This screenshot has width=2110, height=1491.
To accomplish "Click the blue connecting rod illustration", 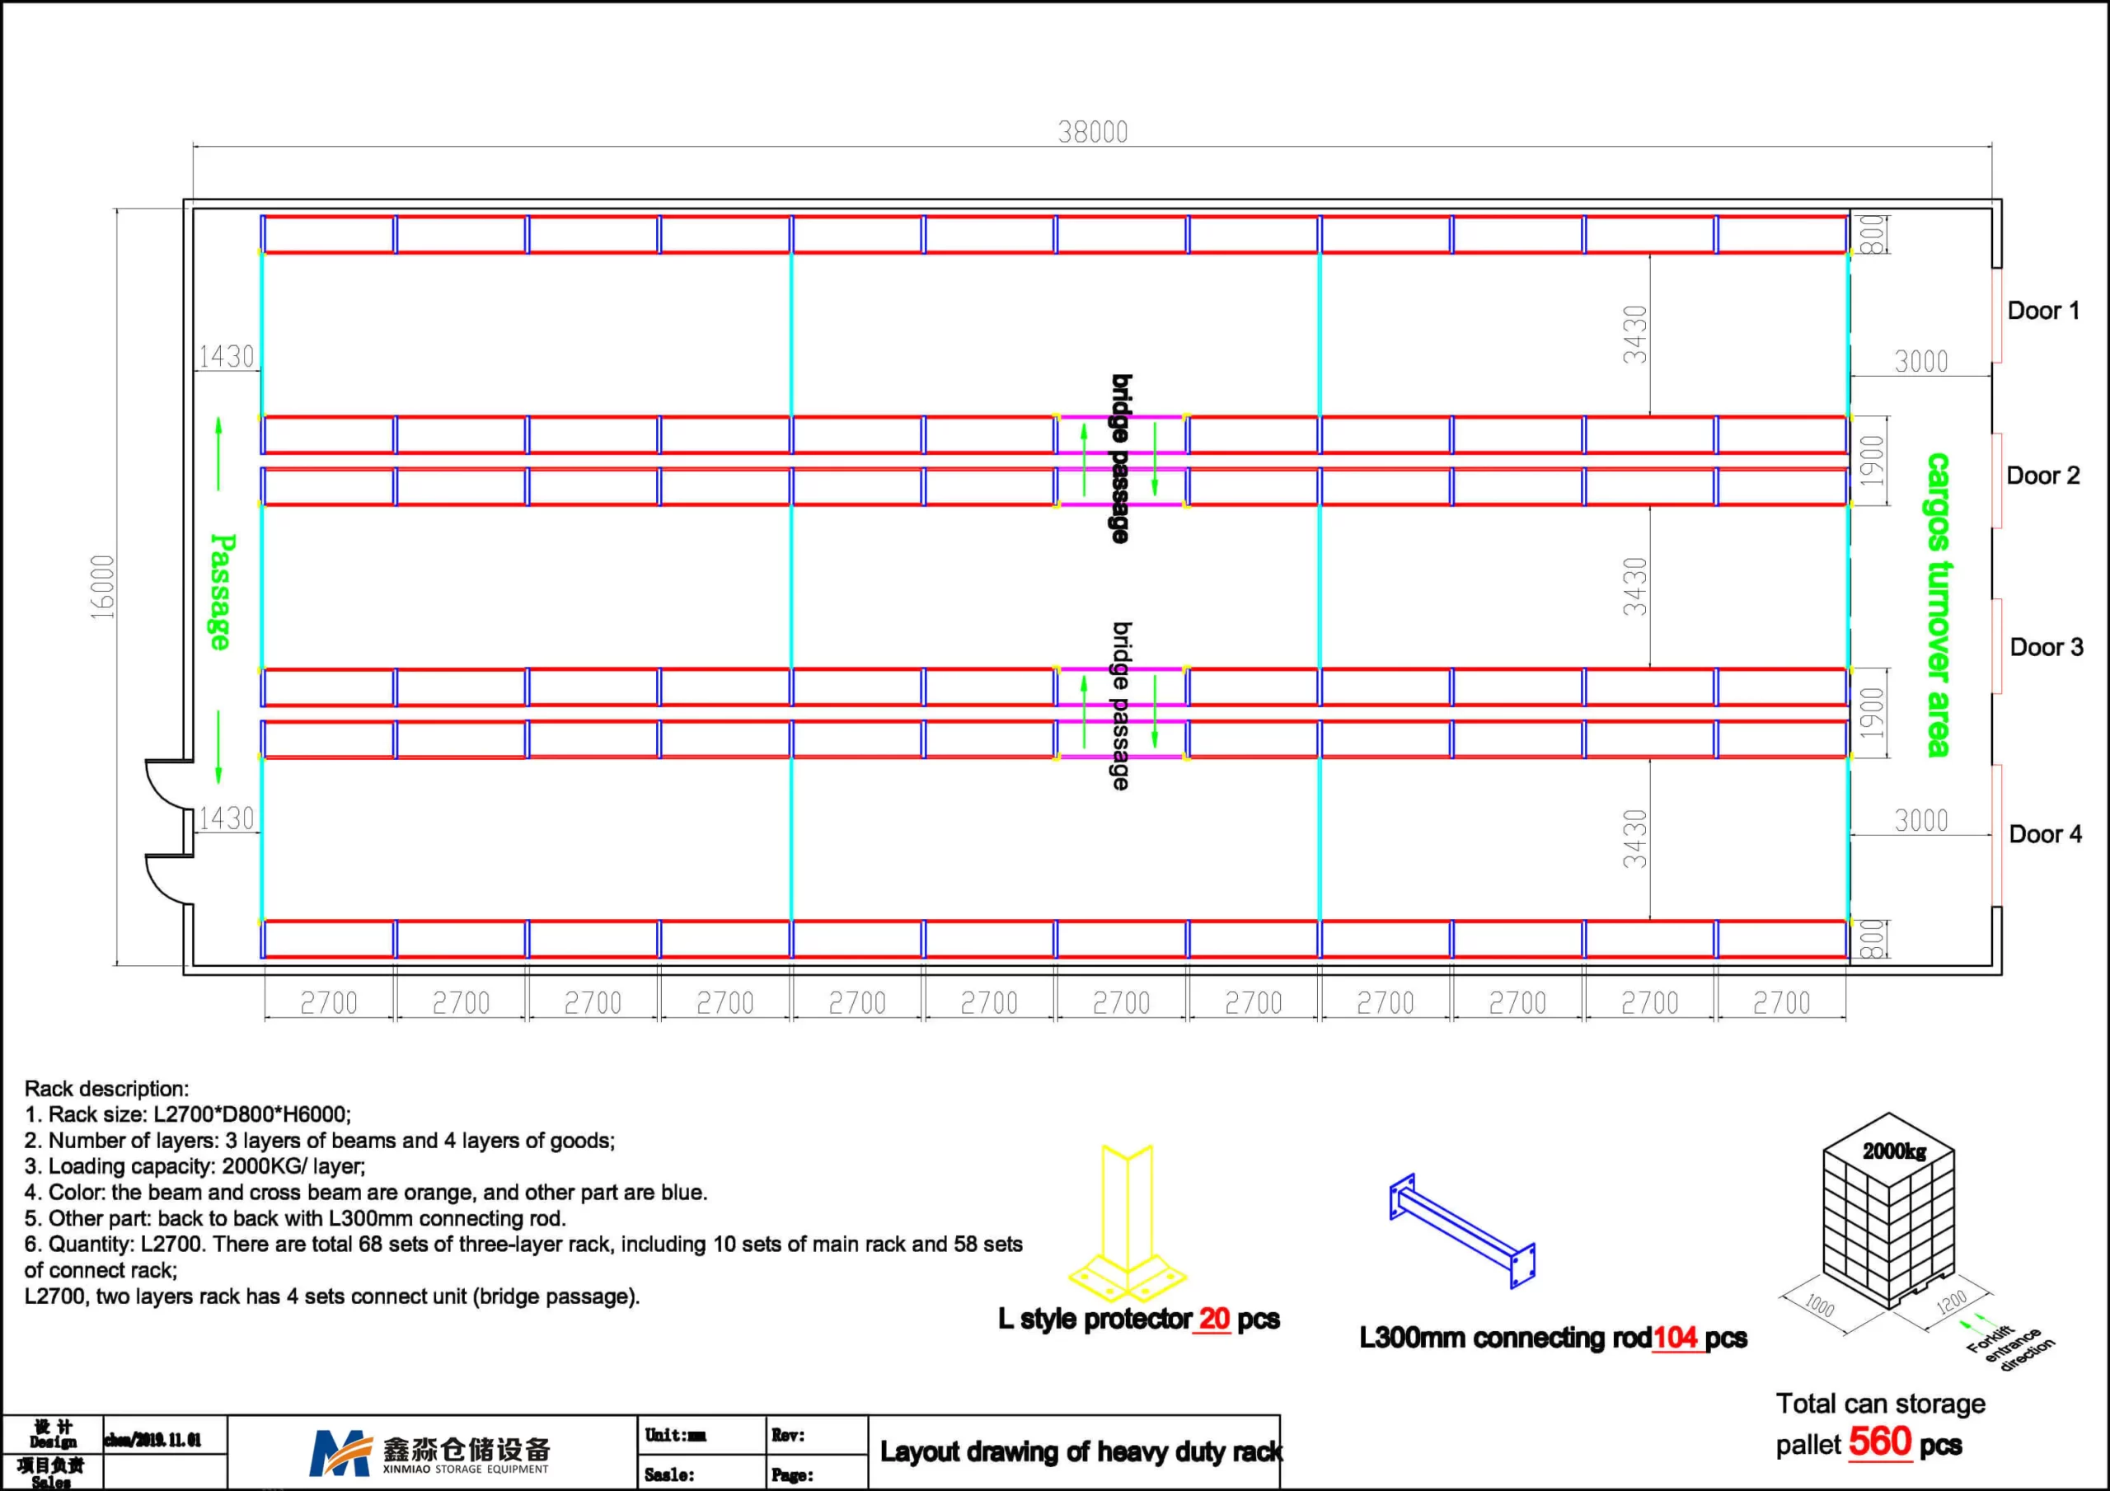I will pyautogui.click(x=1462, y=1231).
